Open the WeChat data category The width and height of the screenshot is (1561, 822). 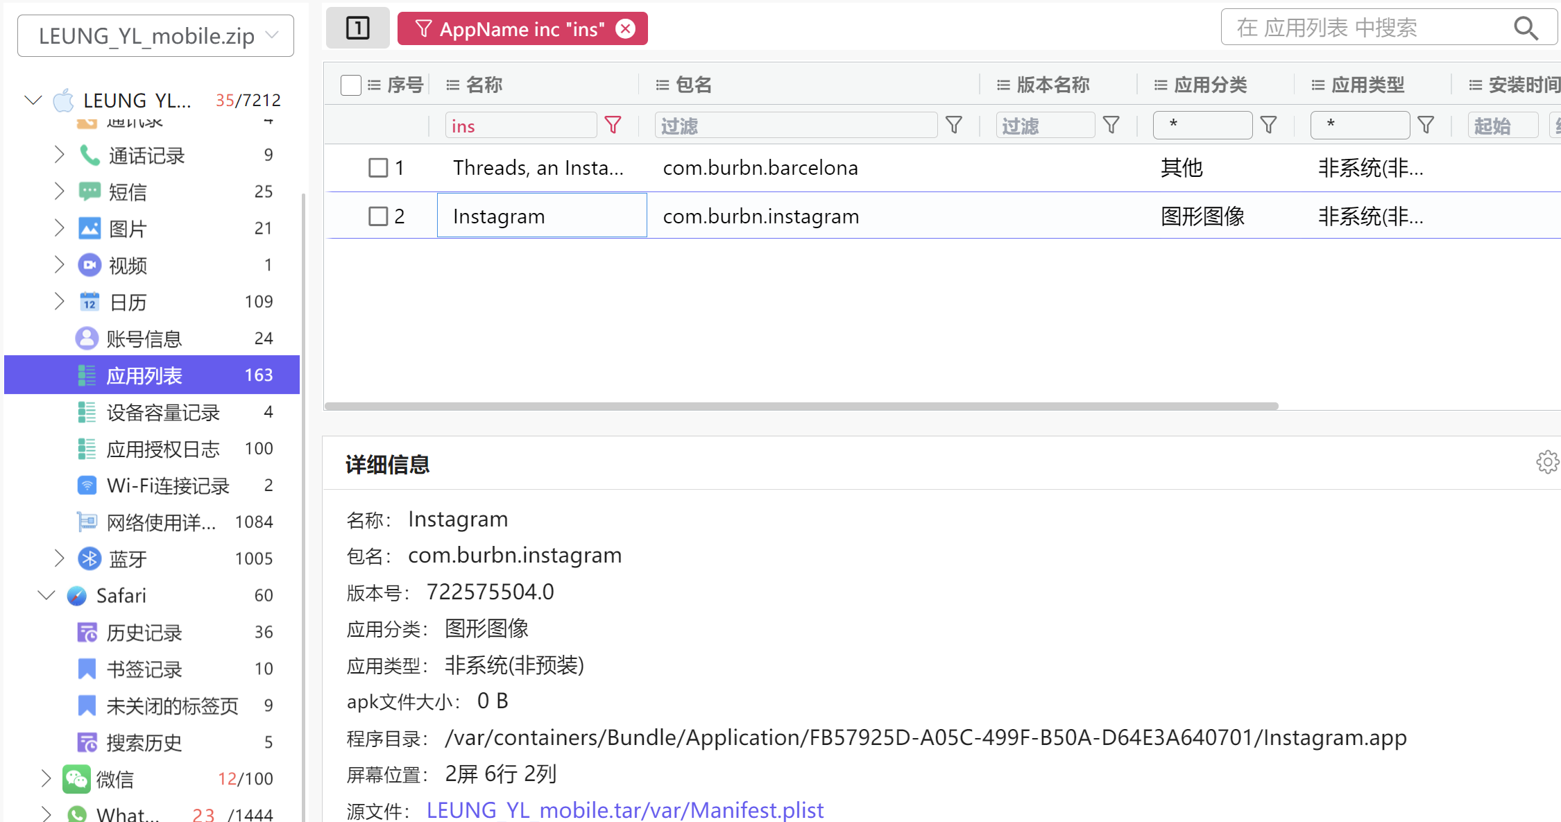(114, 779)
